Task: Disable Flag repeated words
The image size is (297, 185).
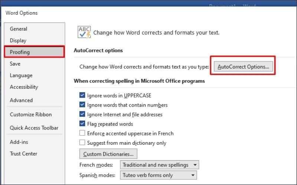Action: 82,123
